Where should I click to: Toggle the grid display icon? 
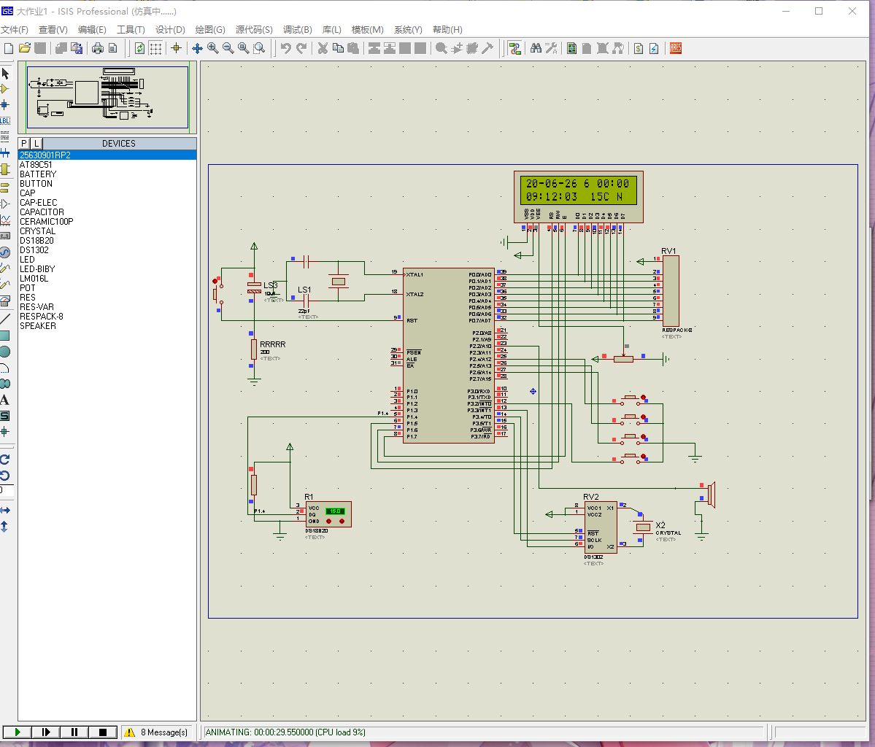click(x=156, y=48)
